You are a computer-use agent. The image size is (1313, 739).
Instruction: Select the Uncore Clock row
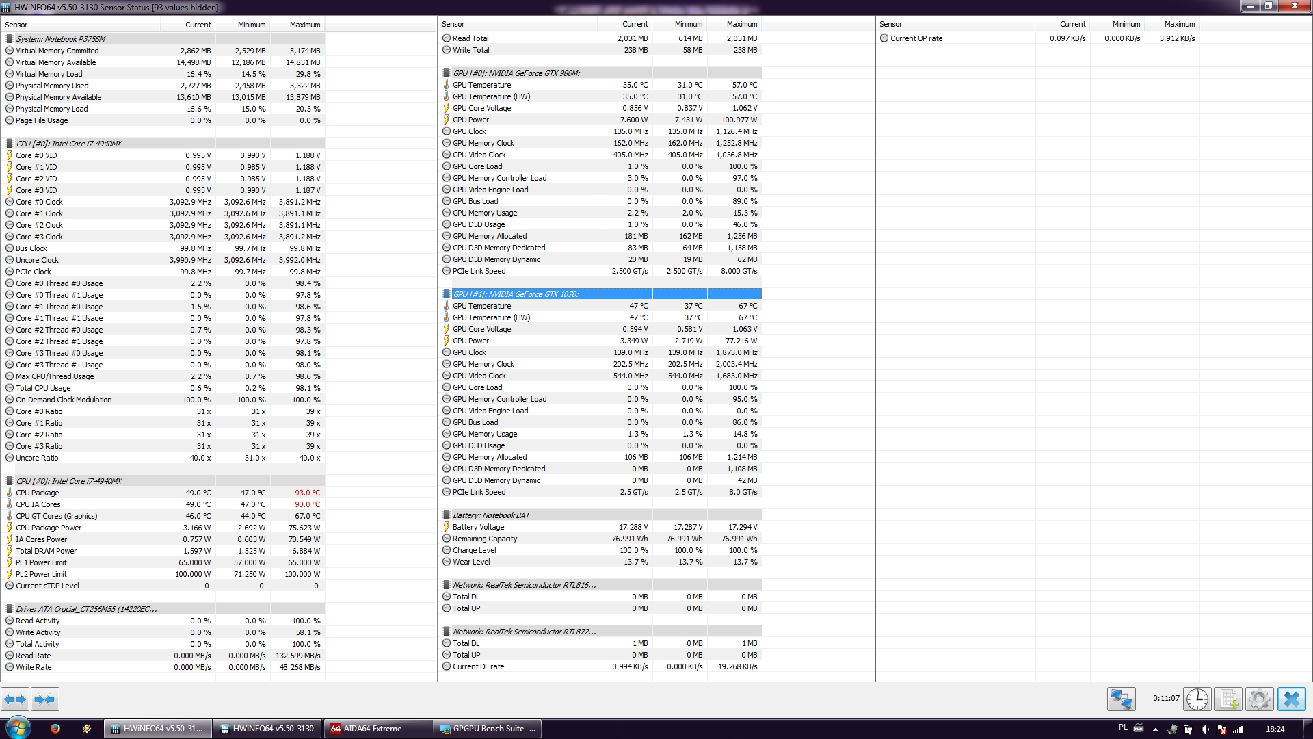coord(163,260)
